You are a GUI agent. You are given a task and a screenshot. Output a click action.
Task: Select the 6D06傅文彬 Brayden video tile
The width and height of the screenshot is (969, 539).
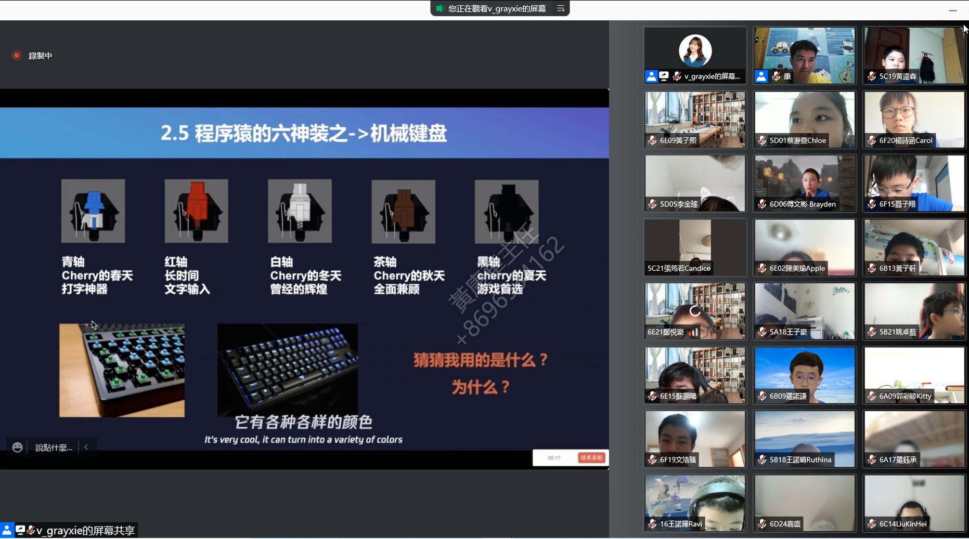[805, 183]
